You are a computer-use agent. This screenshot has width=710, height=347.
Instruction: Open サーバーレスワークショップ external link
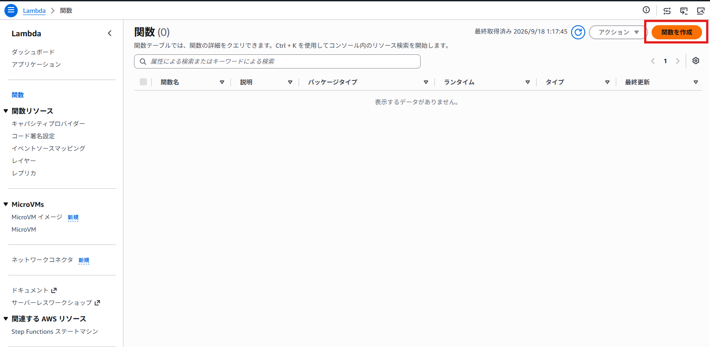56,303
